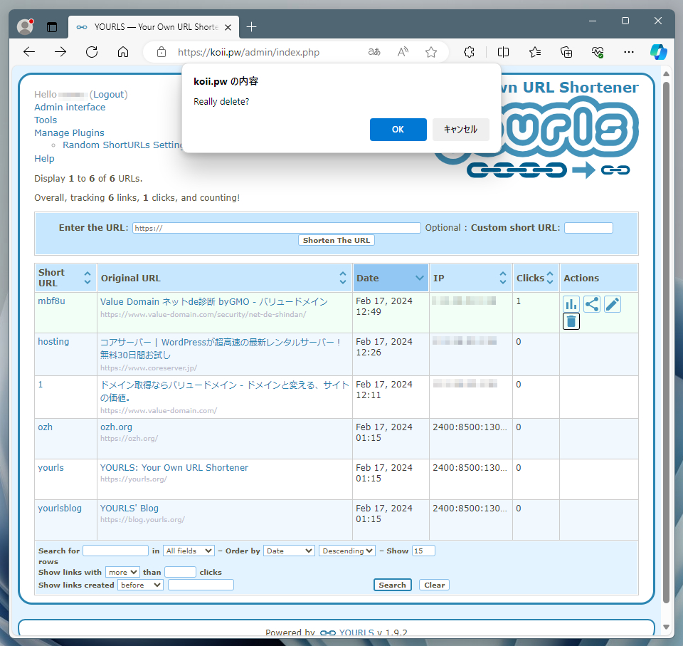Viewport: 683px width, 646px height.
Task: Open the Copilot sidebar
Action: 659,52
